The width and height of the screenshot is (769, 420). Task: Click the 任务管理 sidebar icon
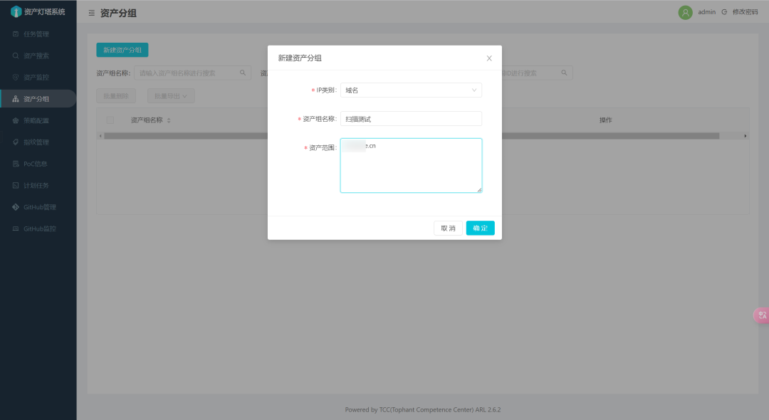coord(16,34)
